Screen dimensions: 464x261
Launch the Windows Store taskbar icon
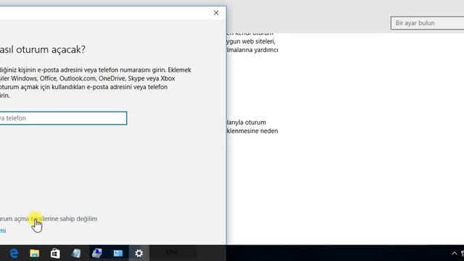[x=55, y=253]
